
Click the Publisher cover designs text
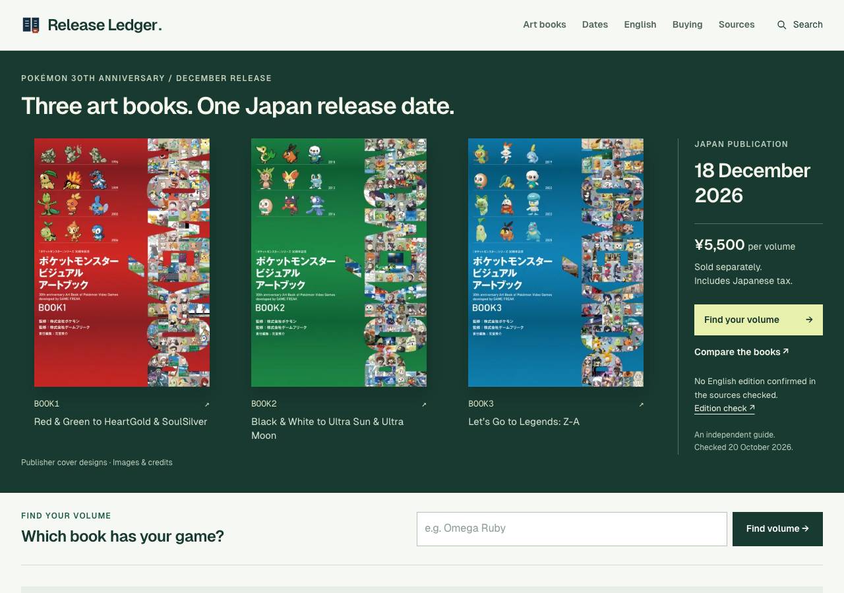point(64,463)
